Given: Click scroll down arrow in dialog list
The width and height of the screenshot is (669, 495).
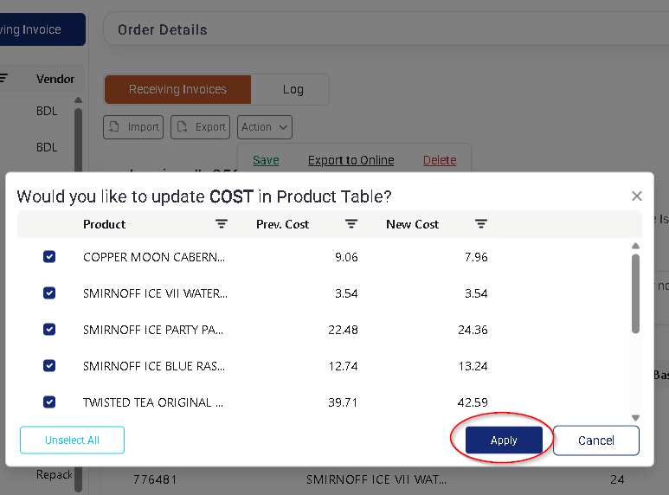Looking at the screenshot, I should [635, 418].
